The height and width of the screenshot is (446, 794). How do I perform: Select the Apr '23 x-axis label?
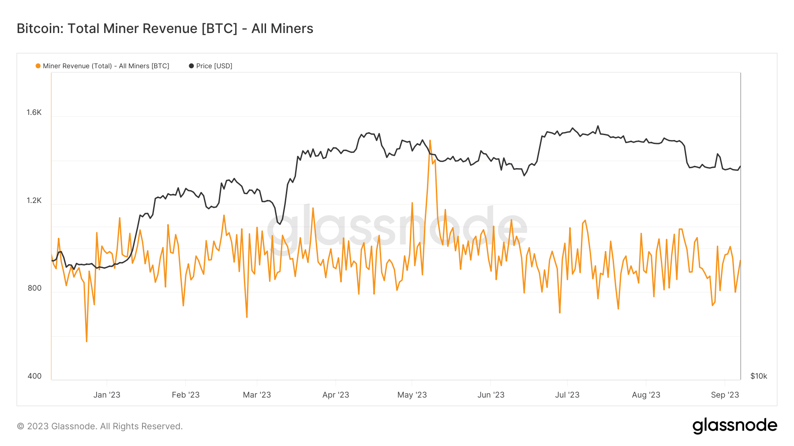[336, 395]
